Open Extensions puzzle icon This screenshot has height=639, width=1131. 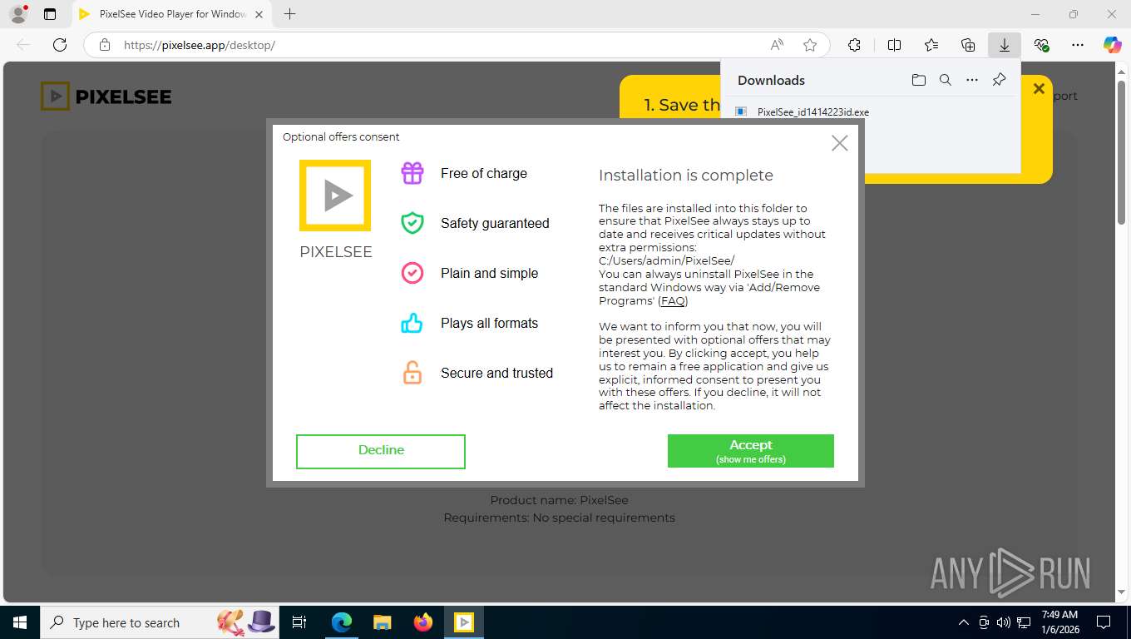click(x=854, y=45)
